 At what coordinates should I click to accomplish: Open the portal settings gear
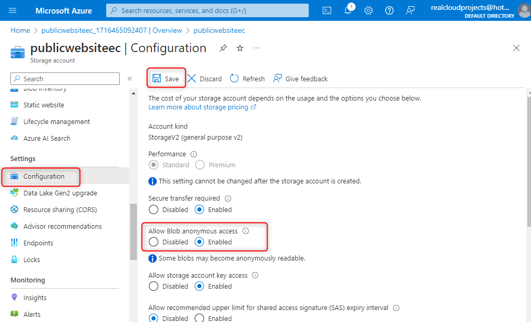point(369,10)
